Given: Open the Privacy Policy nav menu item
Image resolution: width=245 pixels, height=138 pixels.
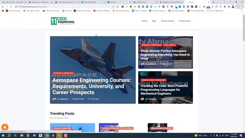Looking at the screenshot, I should point(185,21).
